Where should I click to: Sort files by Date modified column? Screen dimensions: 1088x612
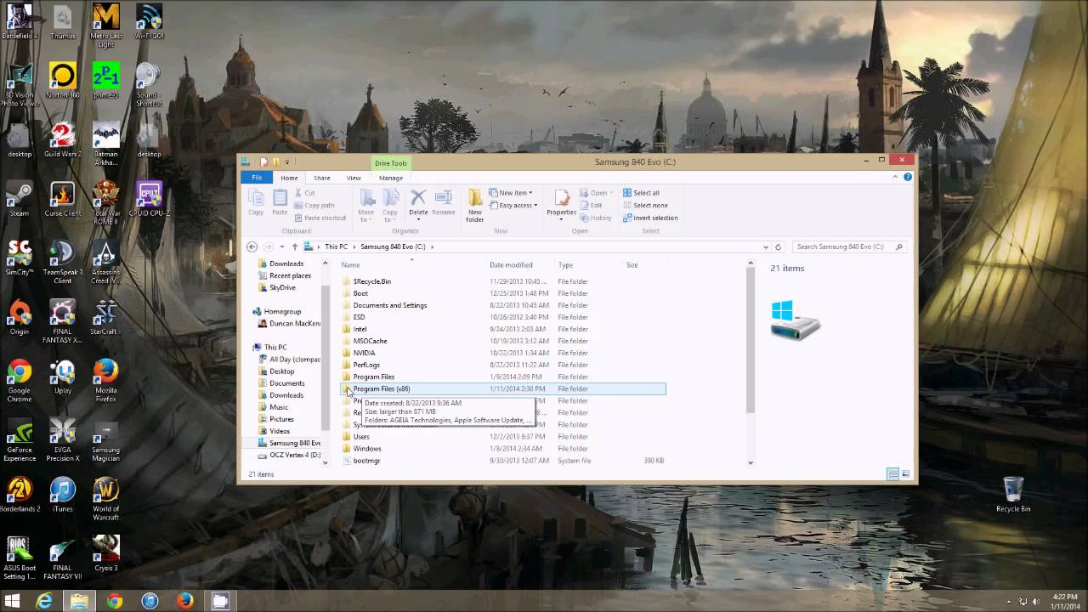tap(520, 264)
